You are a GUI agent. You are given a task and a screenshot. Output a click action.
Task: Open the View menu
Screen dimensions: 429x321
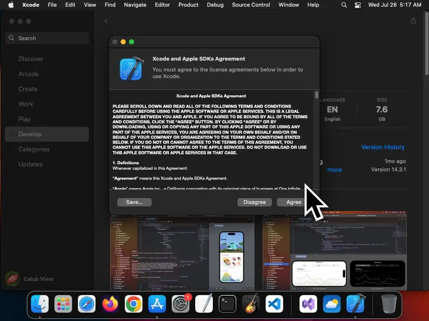pyautogui.click(x=90, y=5)
